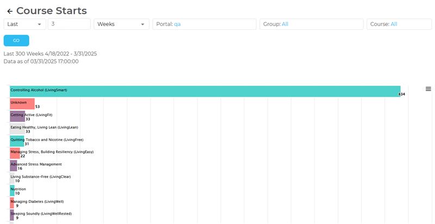The image size is (435, 224).
Task: Select the Quitting Tobacco and Nicotine bar
Action: tap(17, 141)
